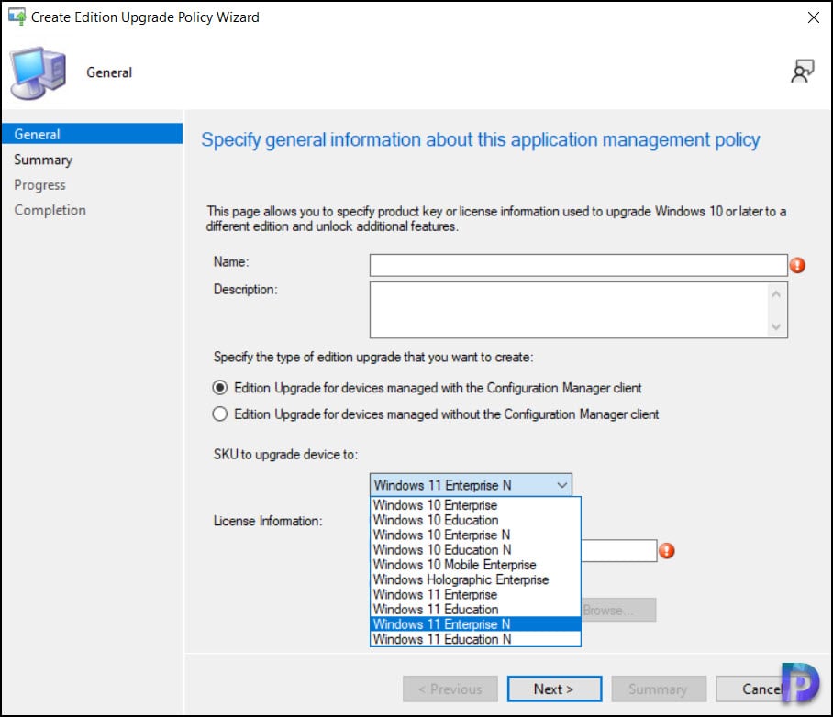Choose Windows 11 Education option
The image size is (833, 717).
(x=475, y=609)
